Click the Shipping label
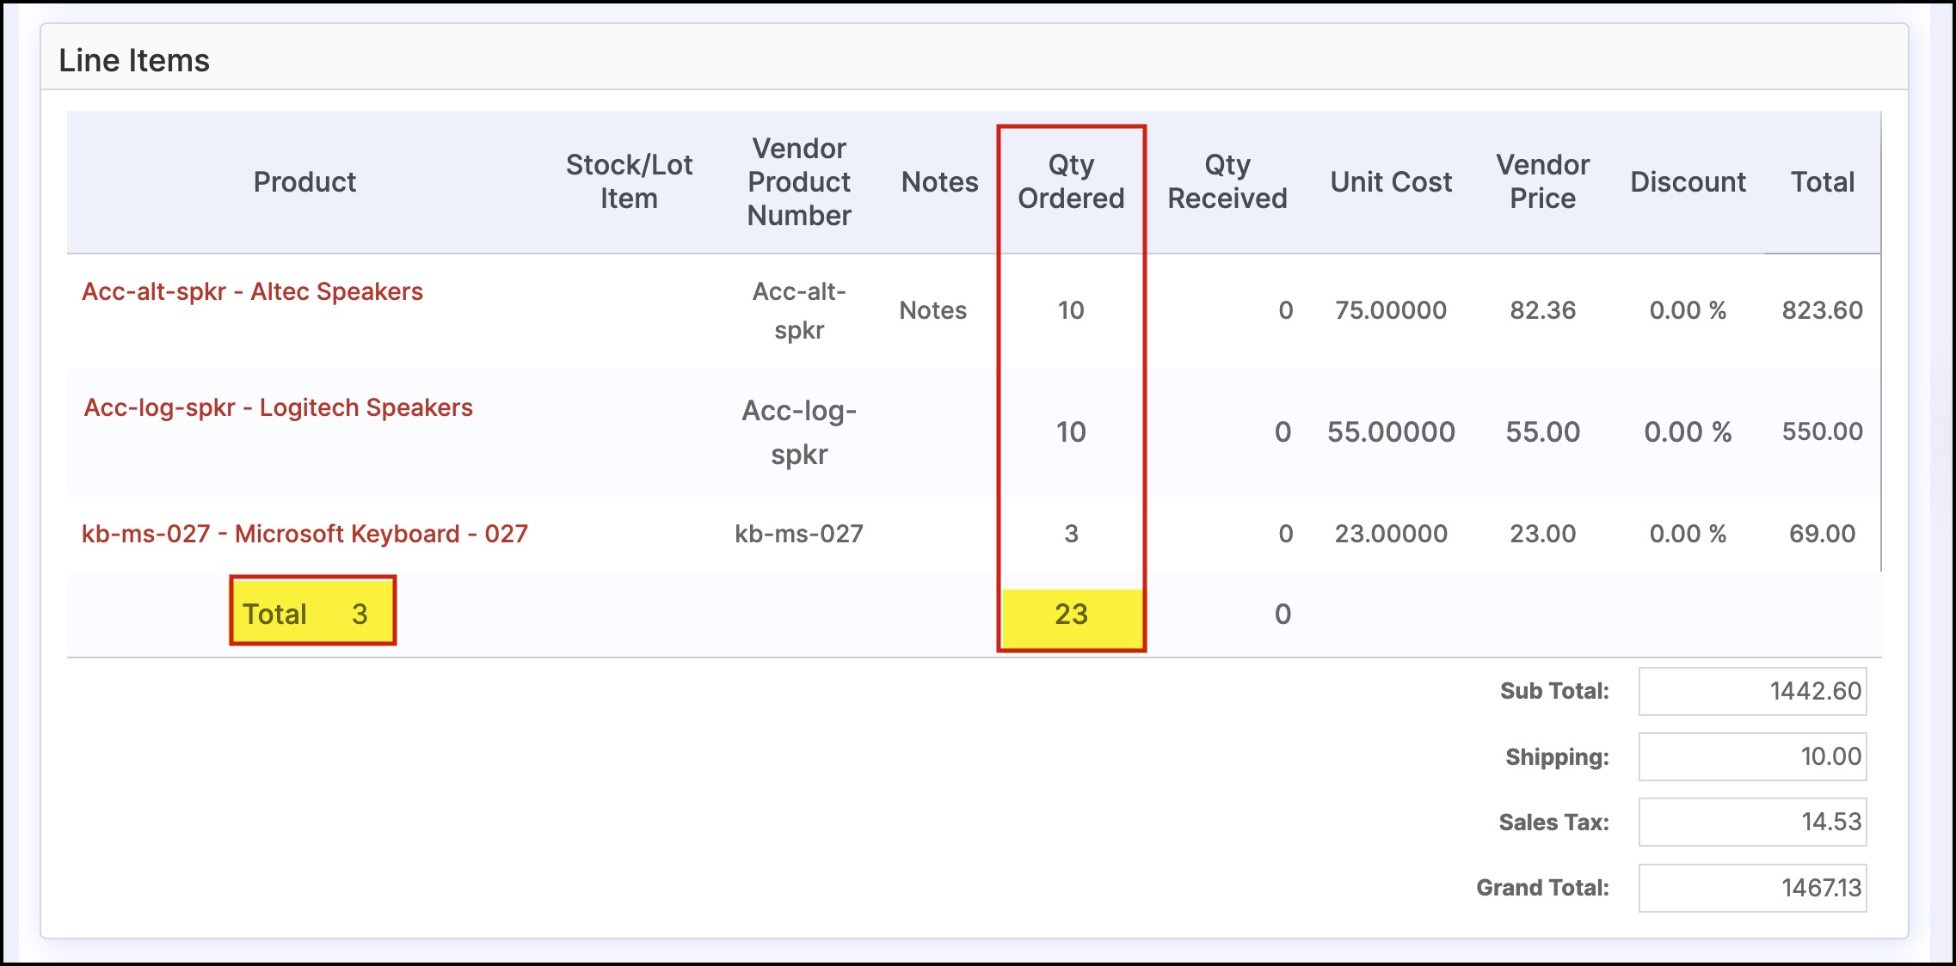The image size is (1956, 966). point(1557,757)
